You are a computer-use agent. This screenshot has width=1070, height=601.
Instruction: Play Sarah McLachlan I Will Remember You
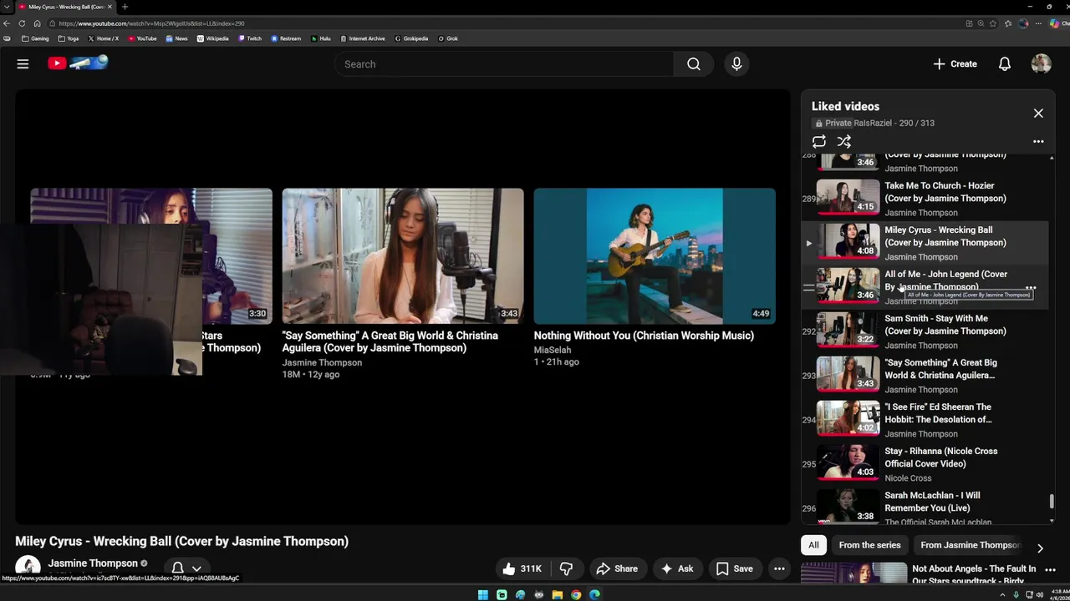point(925,506)
